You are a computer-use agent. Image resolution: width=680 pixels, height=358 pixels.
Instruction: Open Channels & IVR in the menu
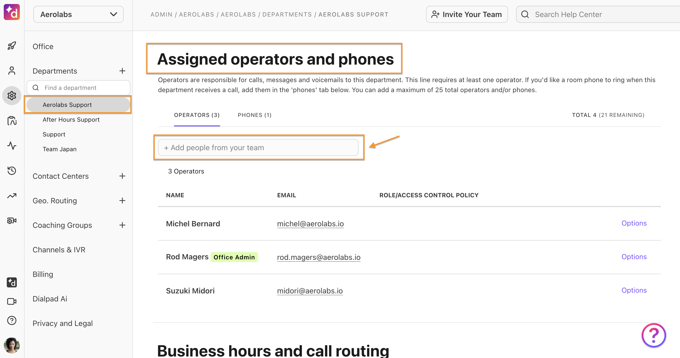coord(59,250)
